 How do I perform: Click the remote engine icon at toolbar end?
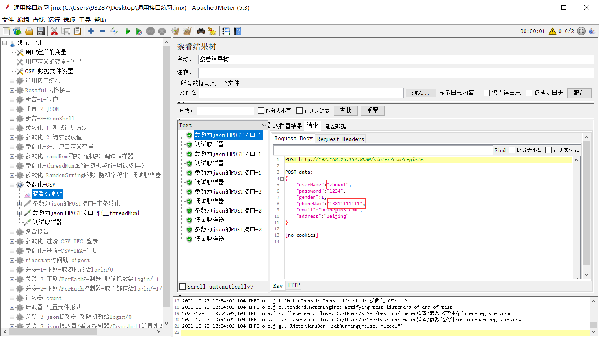tap(592, 31)
